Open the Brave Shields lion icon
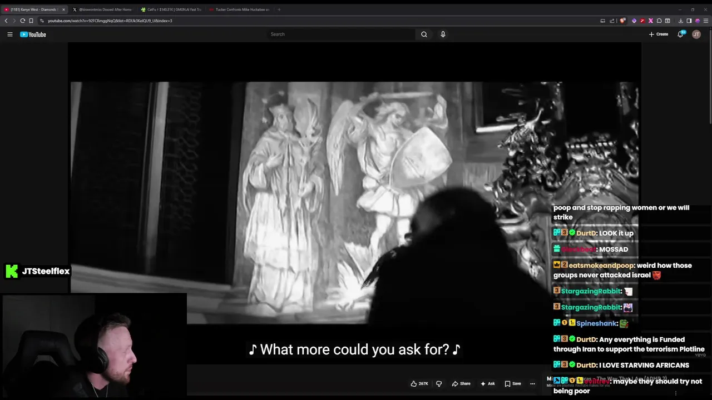712x400 pixels. [622, 21]
